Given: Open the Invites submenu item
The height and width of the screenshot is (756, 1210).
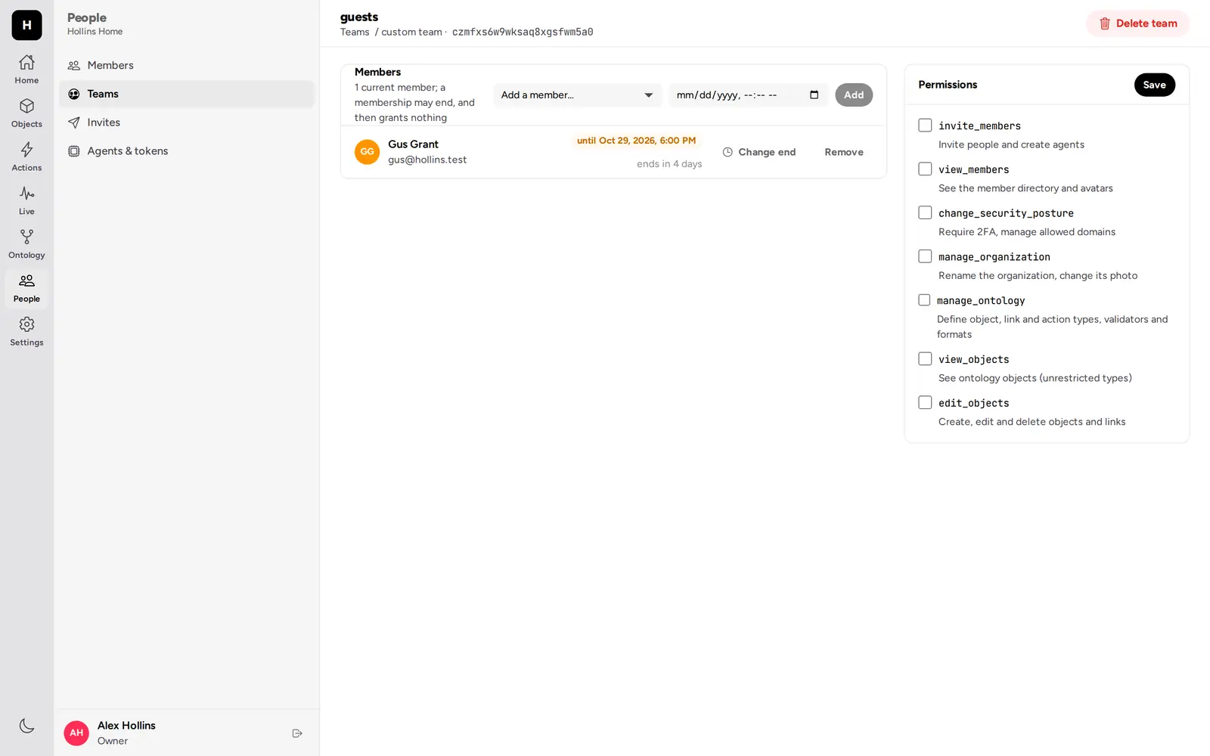Looking at the screenshot, I should (x=187, y=122).
